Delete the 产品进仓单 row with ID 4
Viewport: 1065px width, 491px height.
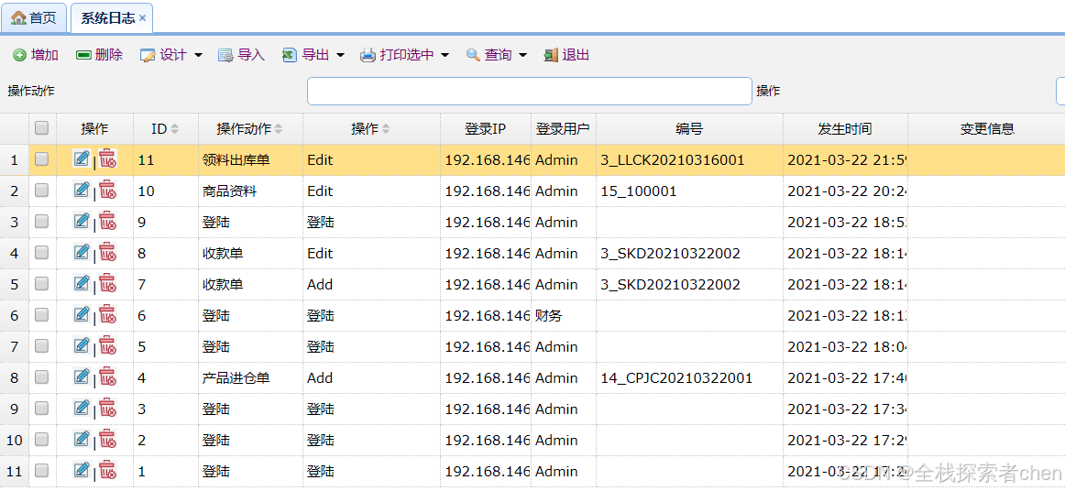click(x=107, y=376)
